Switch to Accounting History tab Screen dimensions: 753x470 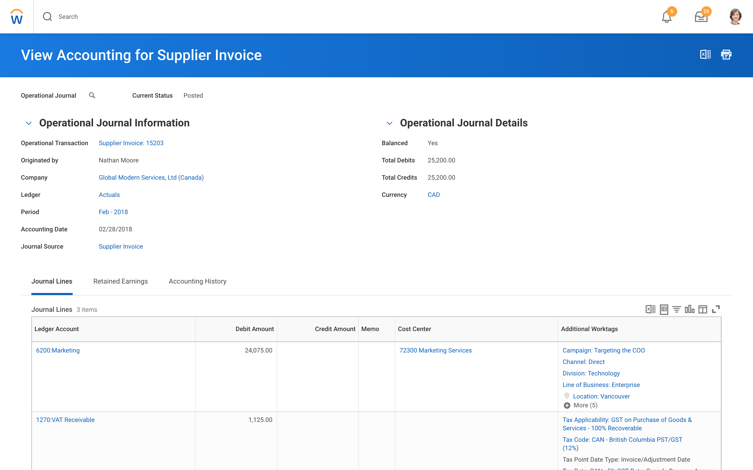coord(197,281)
